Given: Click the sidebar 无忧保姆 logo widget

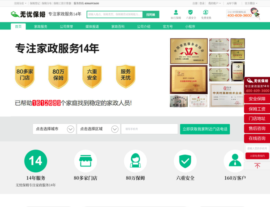Looking at the screenshot, I should (x=257, y=85).
